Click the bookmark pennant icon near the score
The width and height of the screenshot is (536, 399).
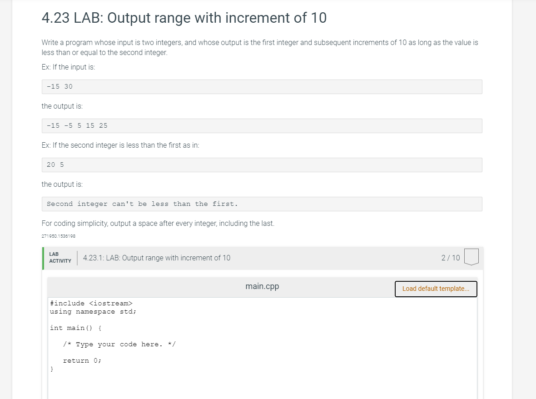tap(471, 256)
